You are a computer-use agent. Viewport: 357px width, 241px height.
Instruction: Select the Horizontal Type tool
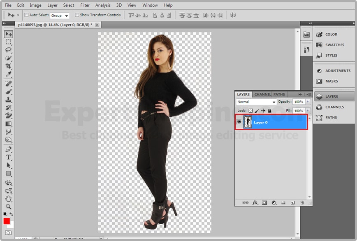tap(8, 157)
